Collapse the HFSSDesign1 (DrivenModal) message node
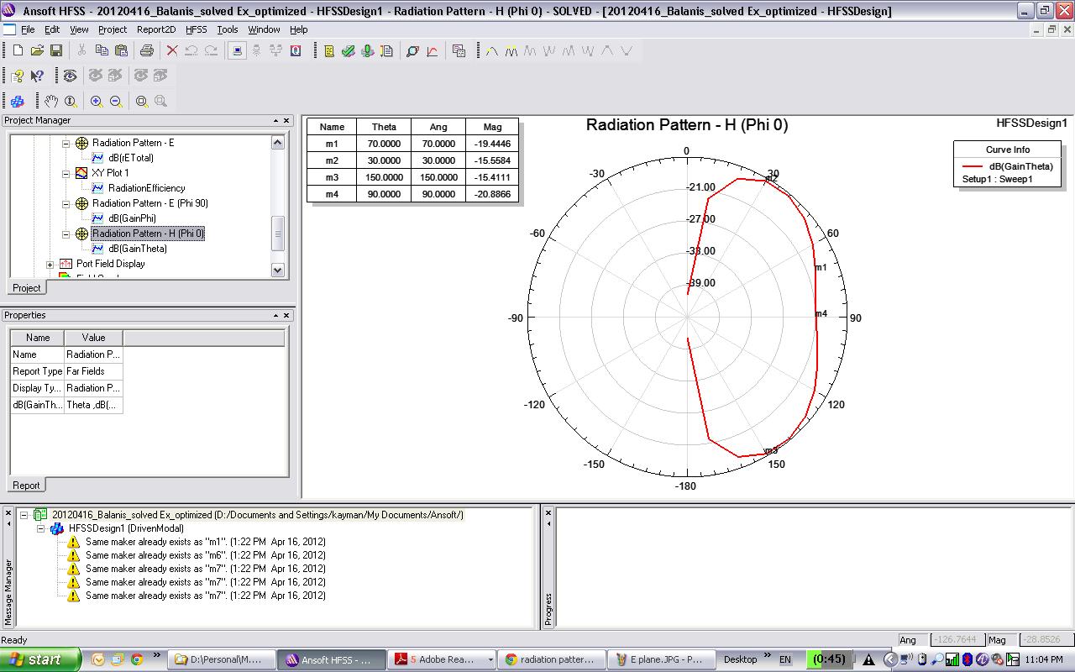The width and height of the screenshot is (1075, 672). [x=40, y=528]
